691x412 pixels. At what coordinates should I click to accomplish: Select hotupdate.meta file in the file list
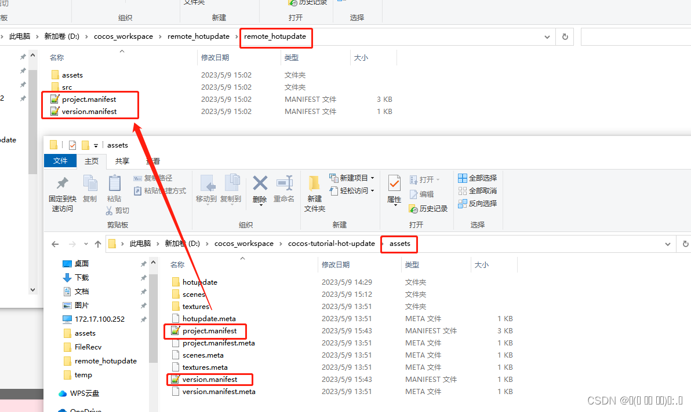point(209,319)
